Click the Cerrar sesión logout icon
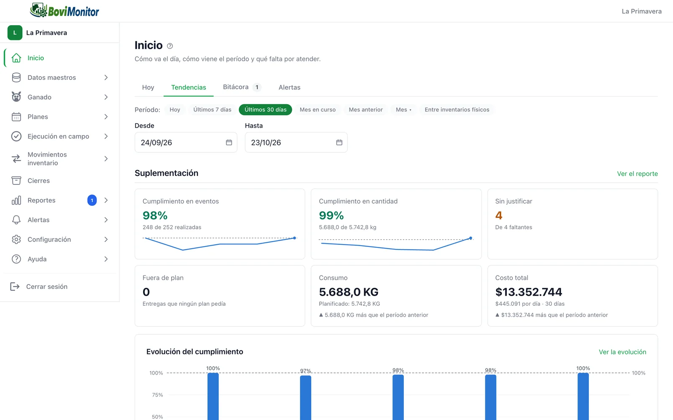The image size is (673, 420). pyautogui.click(x=15, y=286)
